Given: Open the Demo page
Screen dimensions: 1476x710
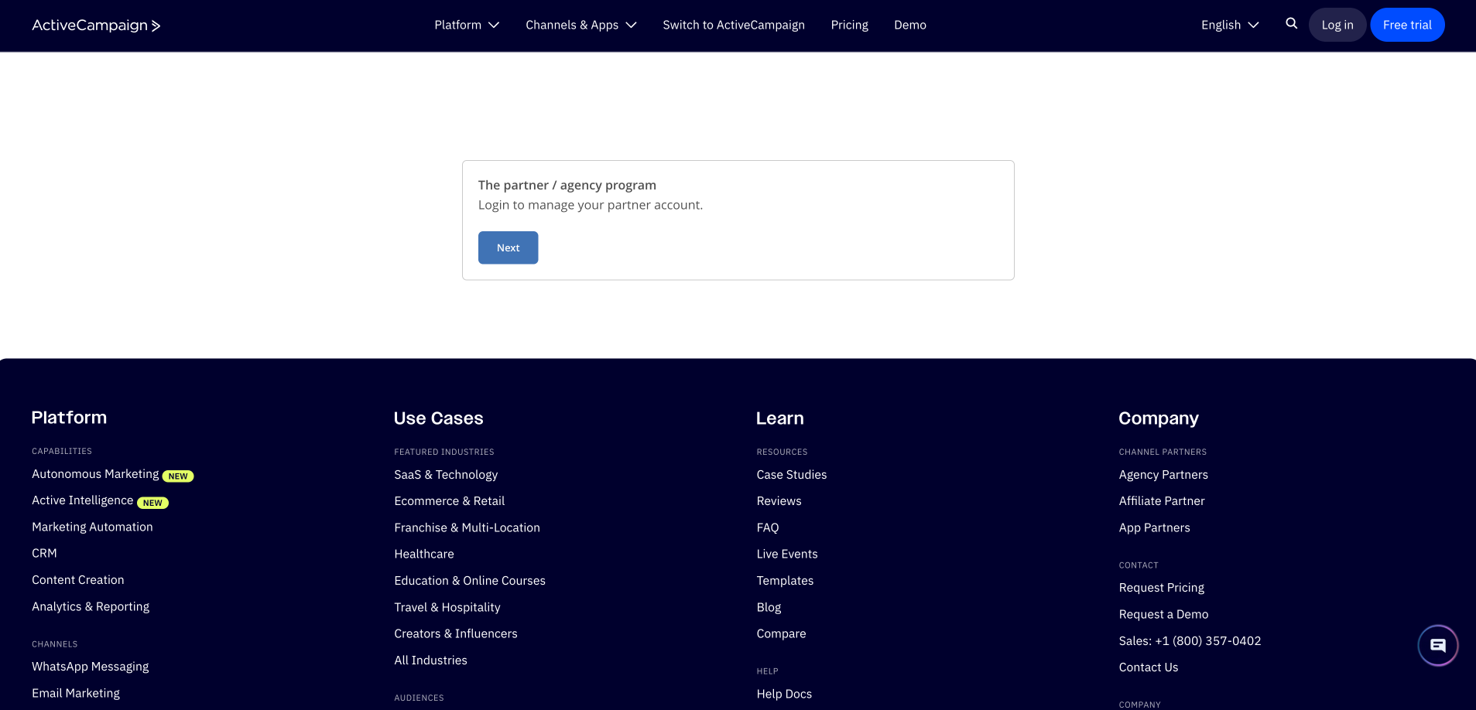Looking at the screenshot, I should click(x=910, y=25).
